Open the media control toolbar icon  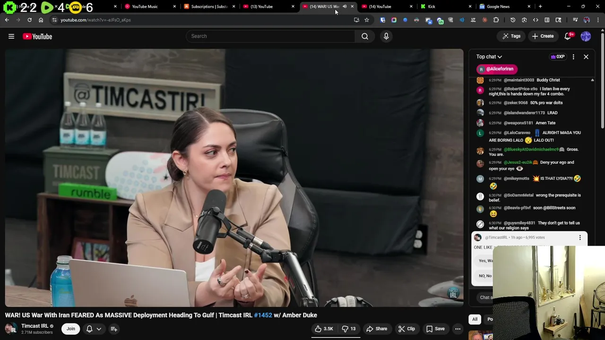click(575, 20)
